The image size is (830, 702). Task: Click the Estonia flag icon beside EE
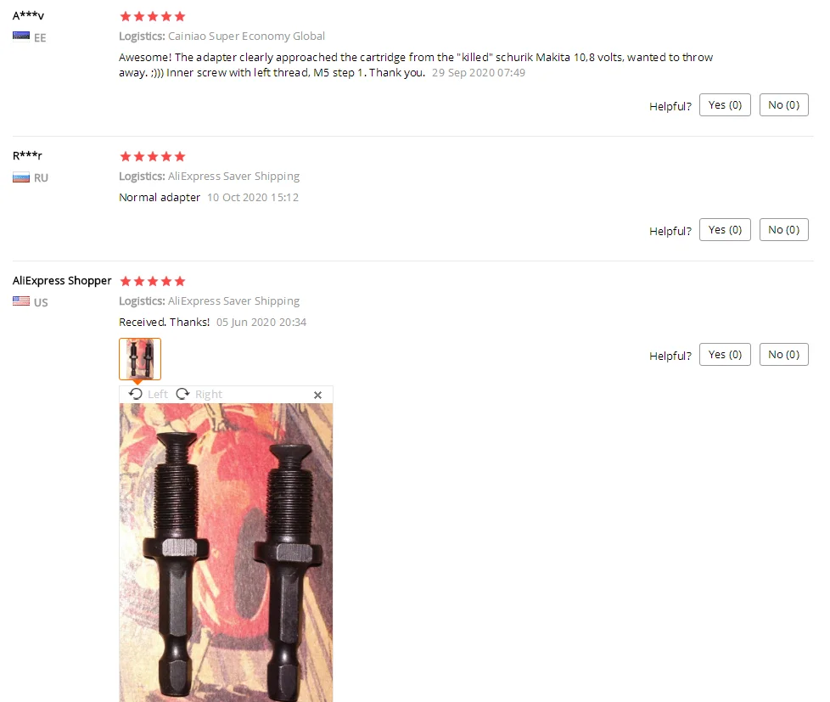pos(21,36)
